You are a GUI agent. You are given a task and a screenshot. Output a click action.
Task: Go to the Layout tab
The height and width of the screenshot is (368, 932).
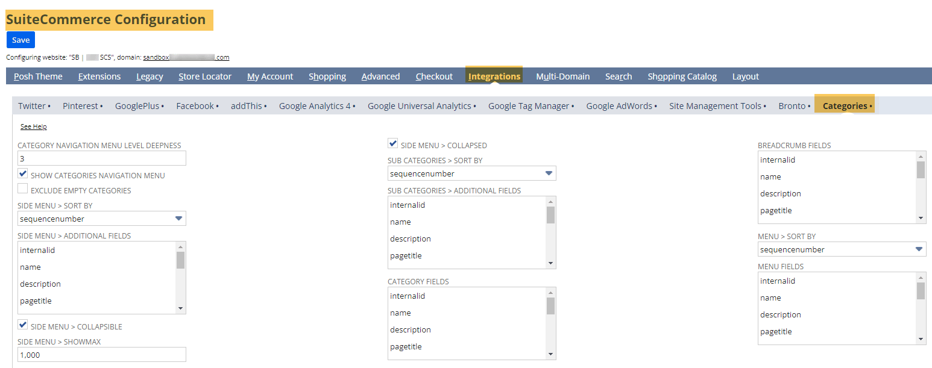(x=746, y=76)
